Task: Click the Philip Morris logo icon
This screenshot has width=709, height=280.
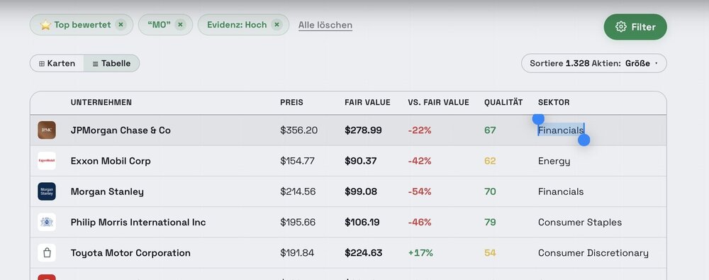Action: (x=47, y=222)
